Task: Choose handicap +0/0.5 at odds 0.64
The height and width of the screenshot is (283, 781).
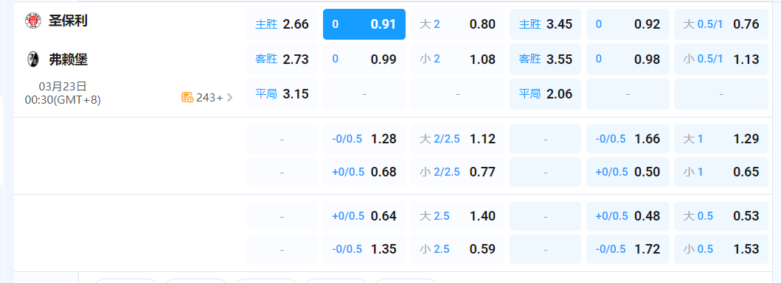Action: click(364, 216)
